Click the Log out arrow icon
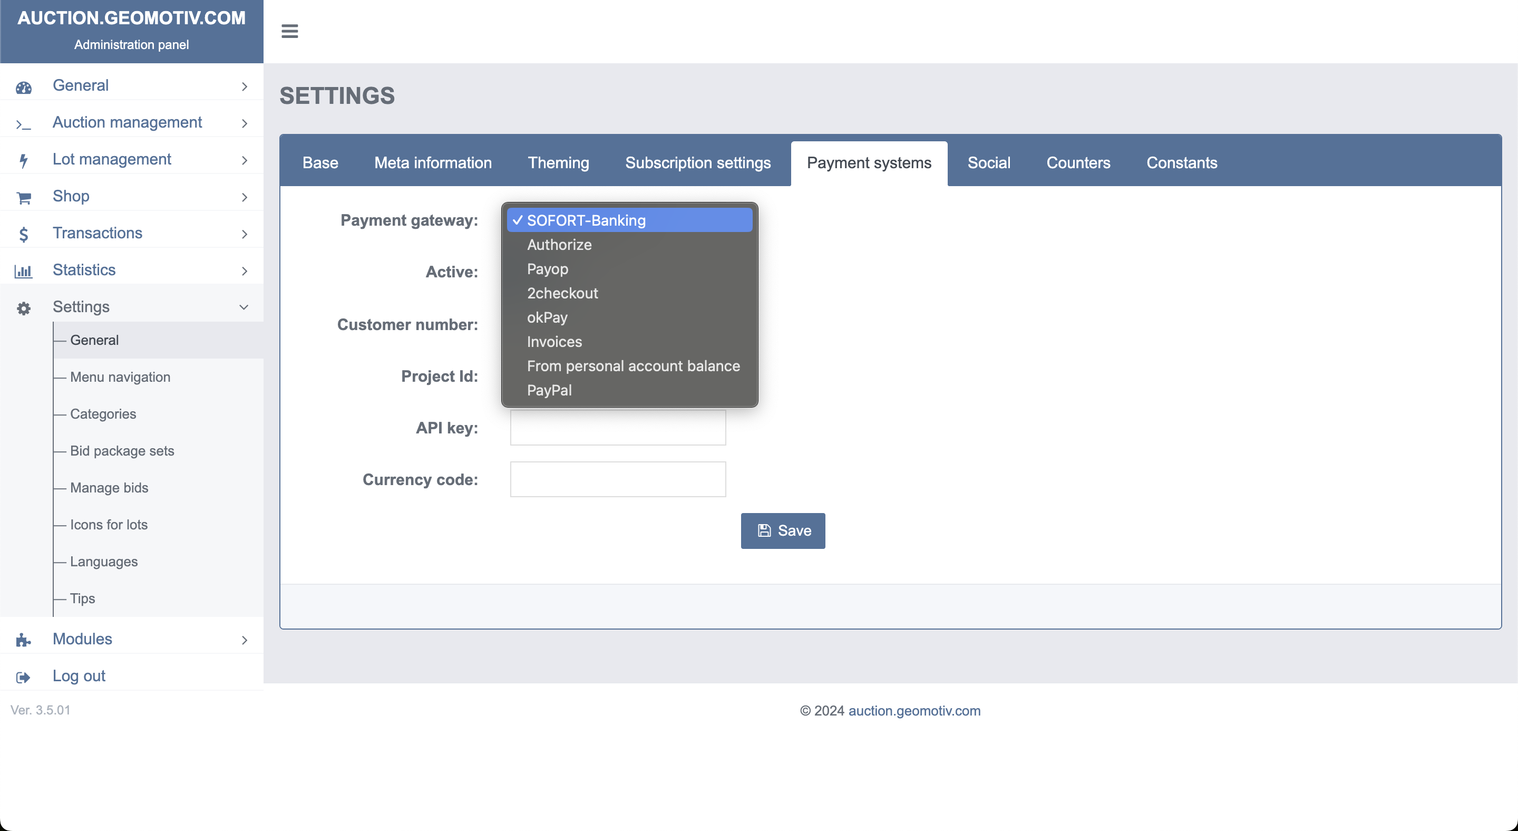Viewport: 1518px width, 831px height. pyautogui.click(x=24, y=677)
